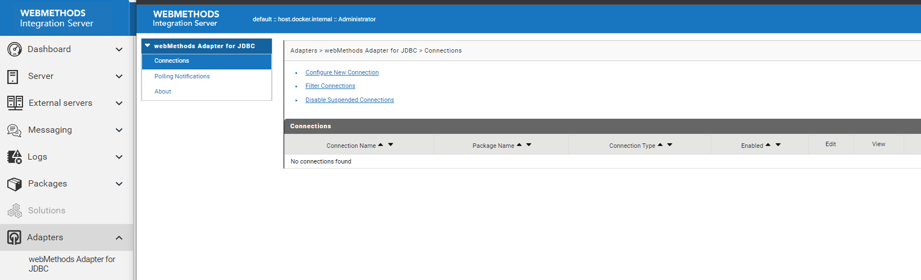Click the 'No connections found' message
Screen dimensions: 921x280
coord(321,161)
